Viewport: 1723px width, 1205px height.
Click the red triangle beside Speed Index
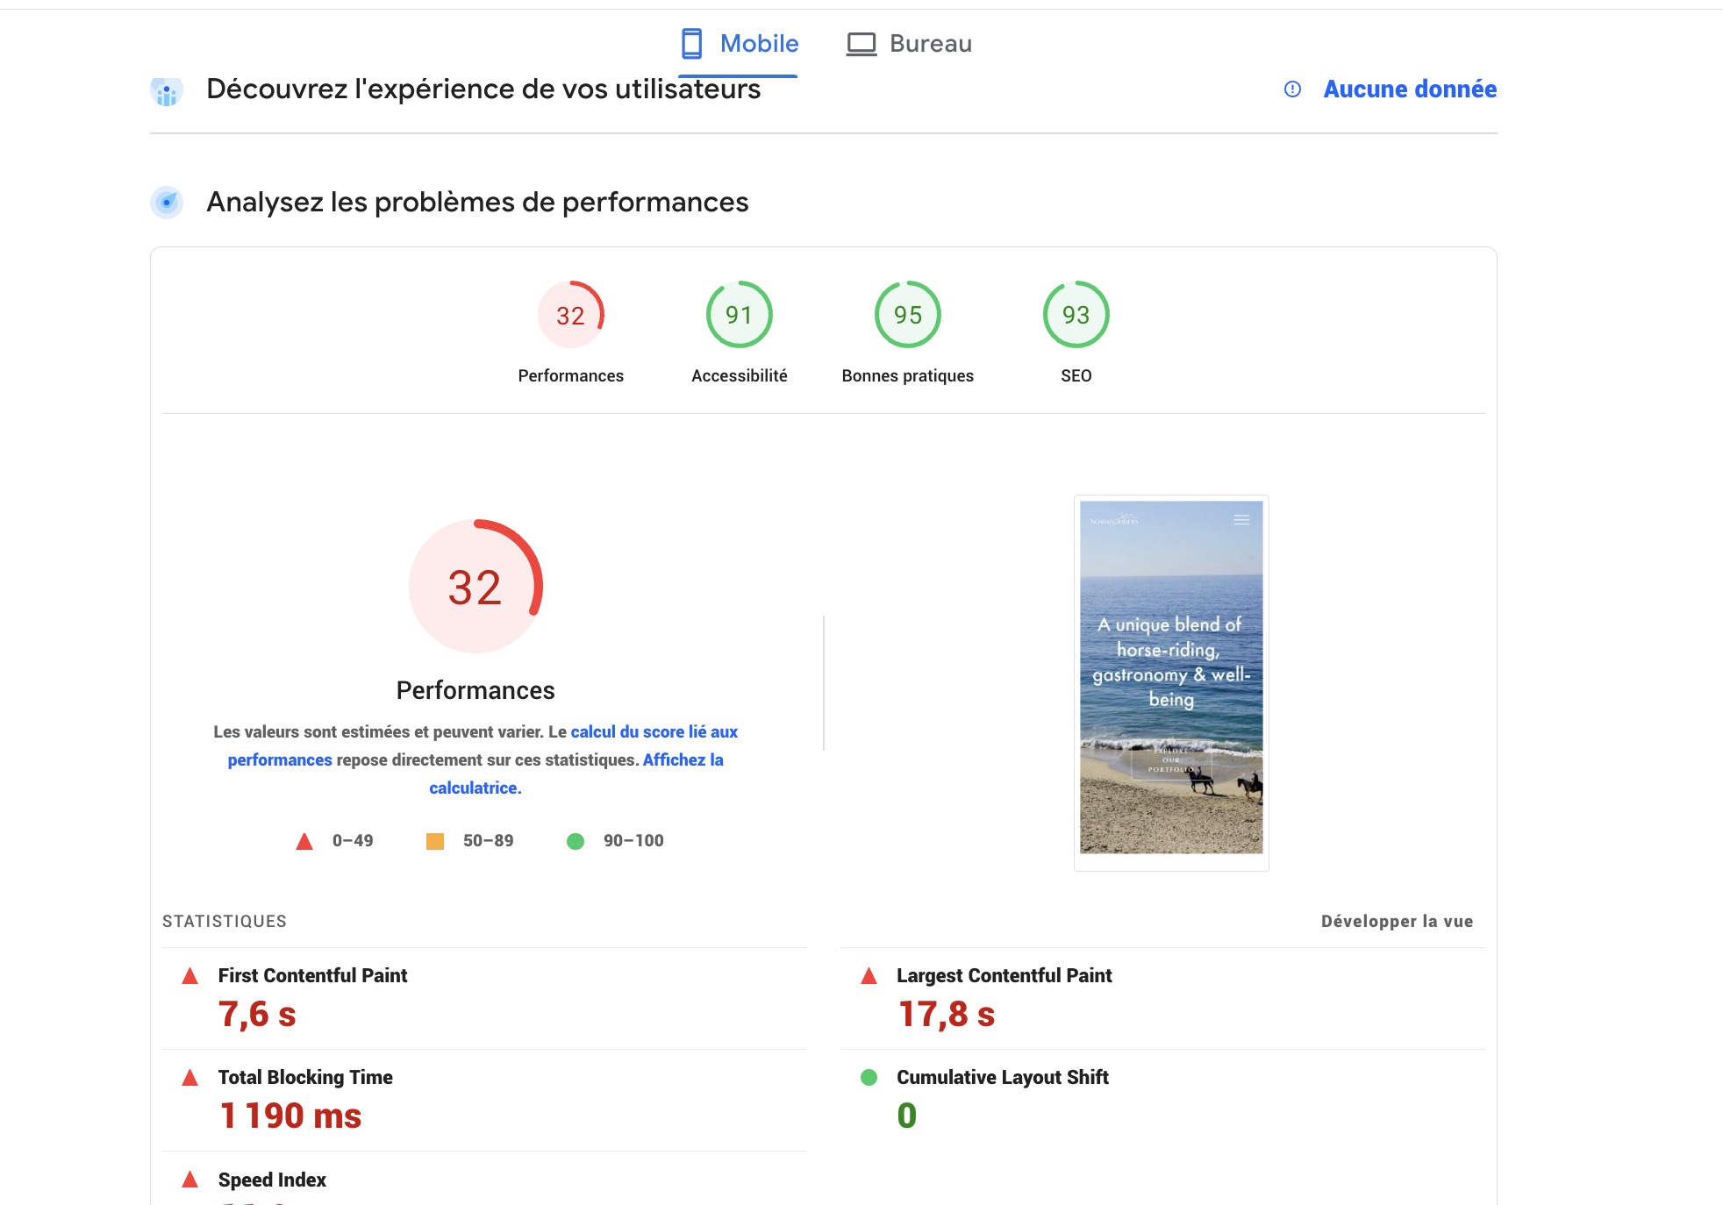(x=189, y=1180)
